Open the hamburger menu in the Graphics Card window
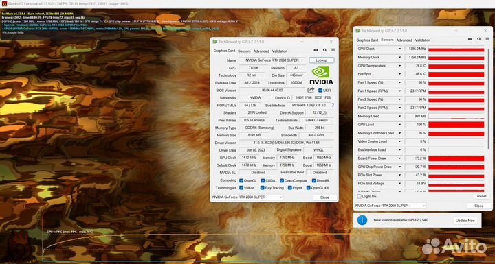This screenshot has width=495, height=264. coord(333,51)
